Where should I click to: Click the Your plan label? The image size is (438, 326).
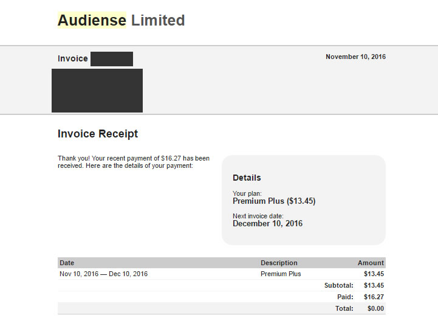(247, 193)
